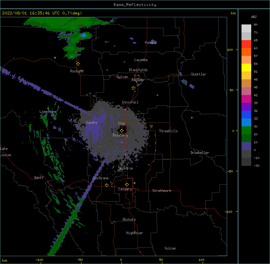This screenshot has height=264, width=270.
Task: Click the yellow diamond marker above Calgary
Action: coord(127,185)
